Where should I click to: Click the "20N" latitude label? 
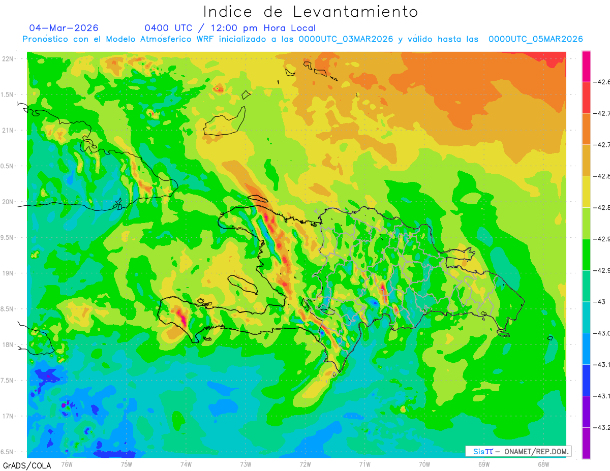coord(9,202)
